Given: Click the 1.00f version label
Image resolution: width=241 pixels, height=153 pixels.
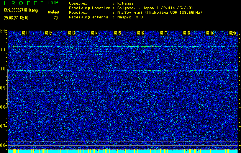Looking at the screenshot, I should (53, 3).
